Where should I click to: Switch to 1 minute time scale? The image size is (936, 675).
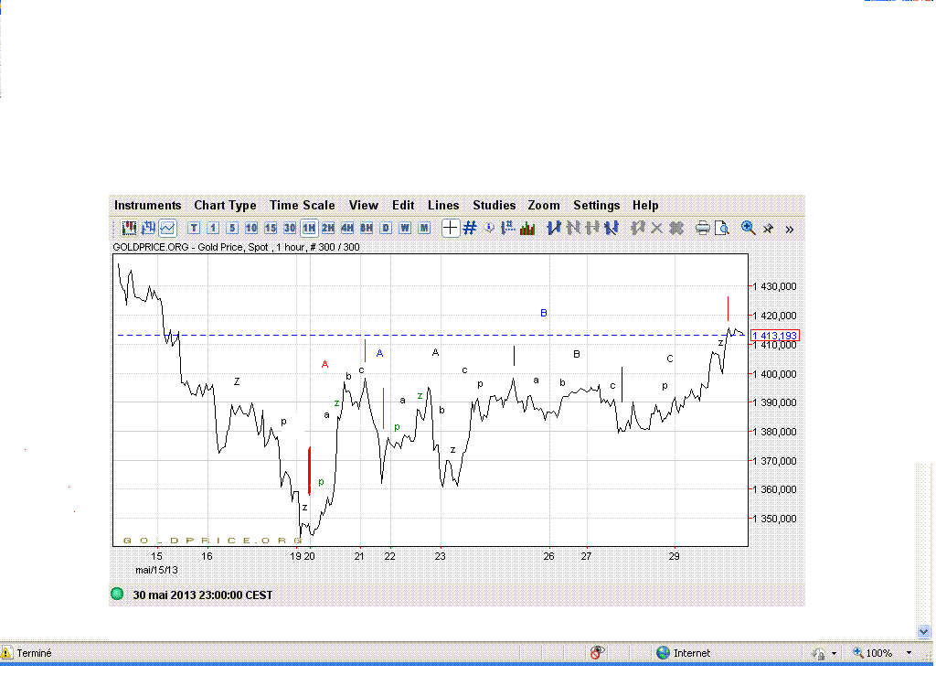213,228
